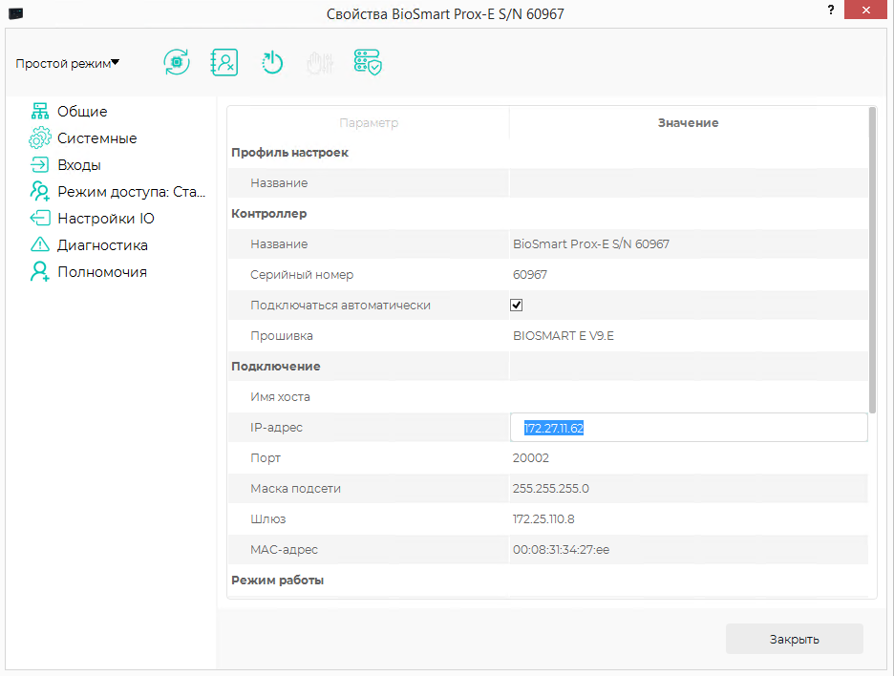
Task: Open Настройки IO section
Action: coord(106,219)
